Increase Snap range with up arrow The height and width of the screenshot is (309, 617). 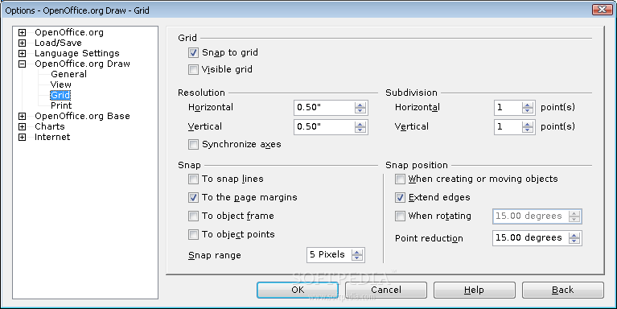[357, 252]
